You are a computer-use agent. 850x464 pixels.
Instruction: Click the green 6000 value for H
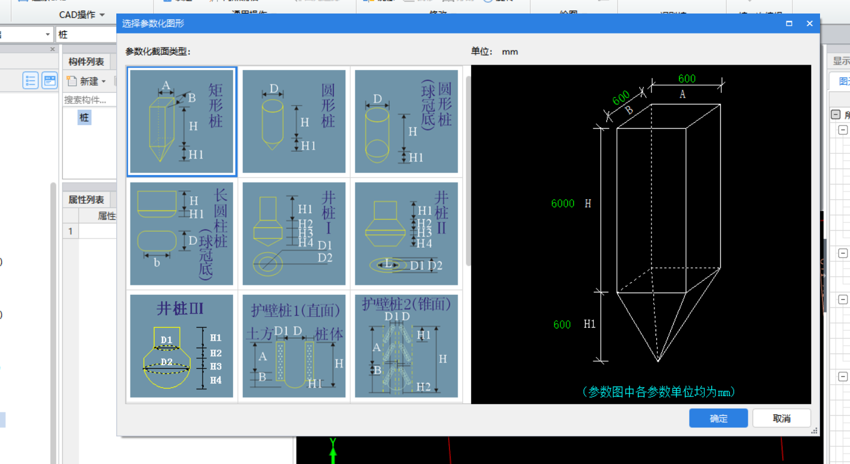pyautogui.click(x=563, y=204)
